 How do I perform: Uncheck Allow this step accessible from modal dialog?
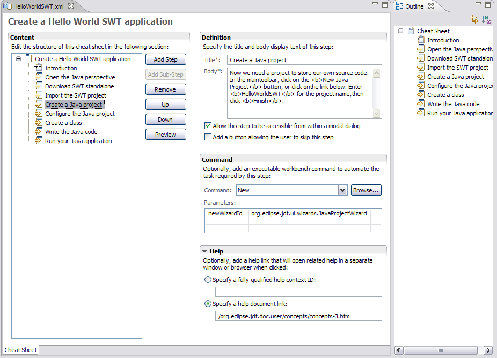[208, 126]
